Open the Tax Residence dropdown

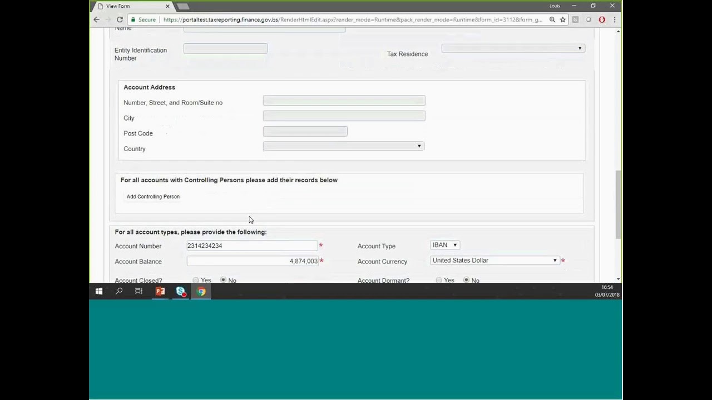pyautogui.click(x=513, y=48)
